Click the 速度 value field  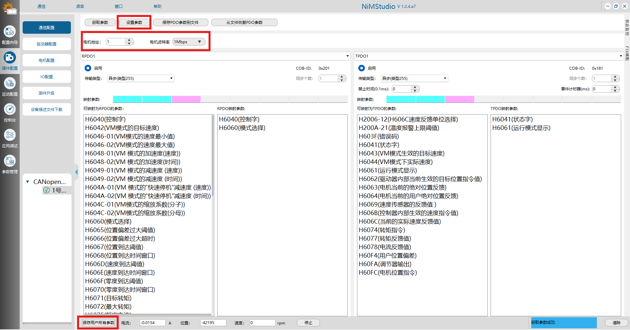pyautogui.click(x=262, y=323)
